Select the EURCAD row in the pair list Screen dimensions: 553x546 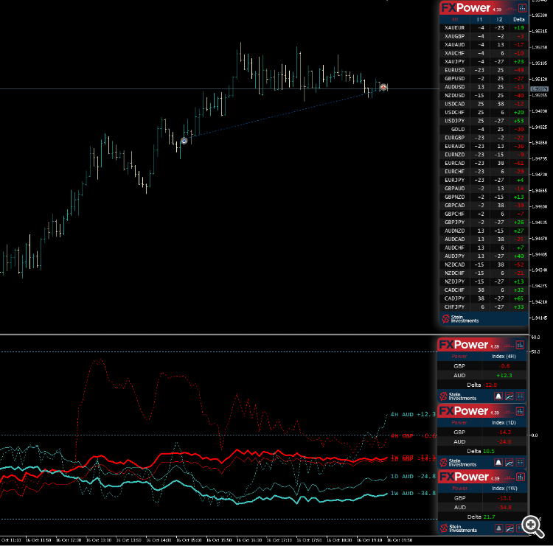pos(484,163)
